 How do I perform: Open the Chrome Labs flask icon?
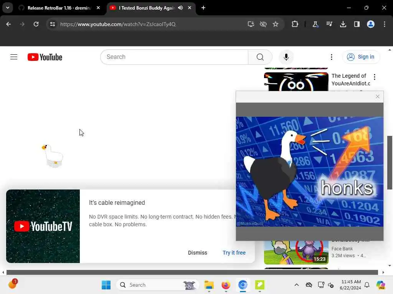pyautogui.click(x=315, y=24)
